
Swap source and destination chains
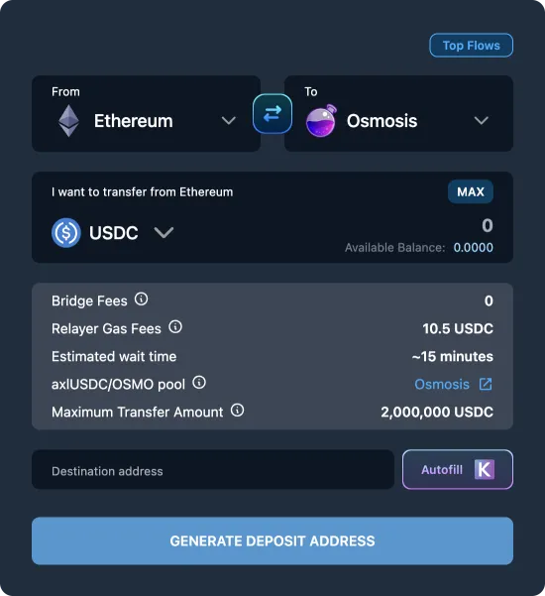coord(272,114)
